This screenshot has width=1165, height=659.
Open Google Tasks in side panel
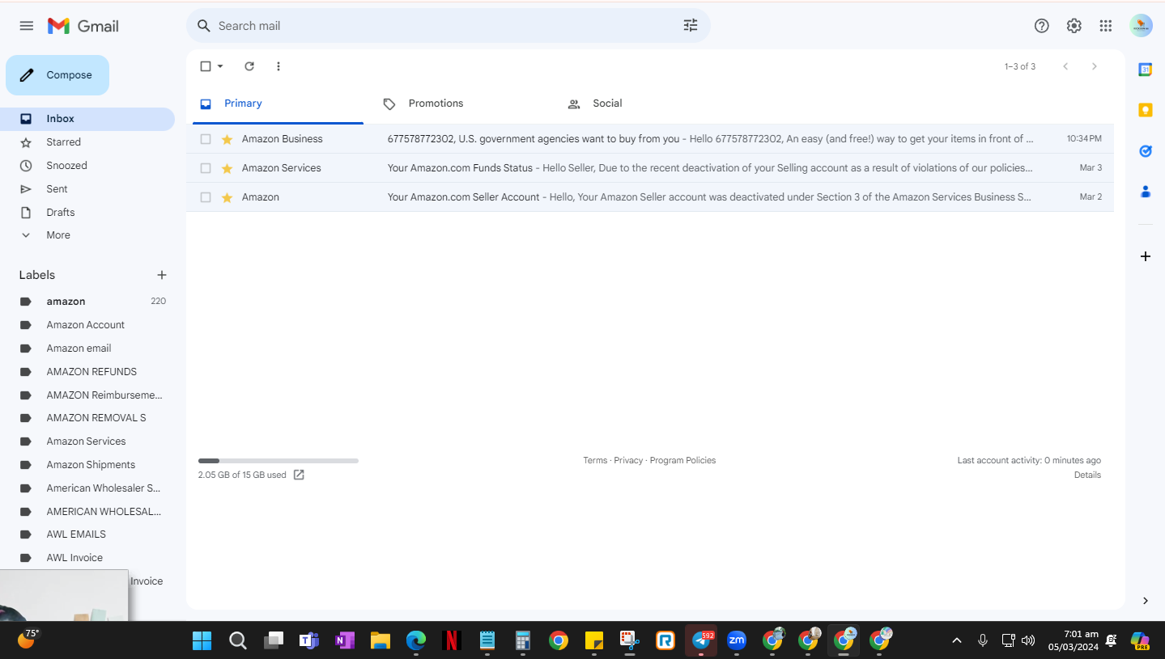pos(1146,151)
